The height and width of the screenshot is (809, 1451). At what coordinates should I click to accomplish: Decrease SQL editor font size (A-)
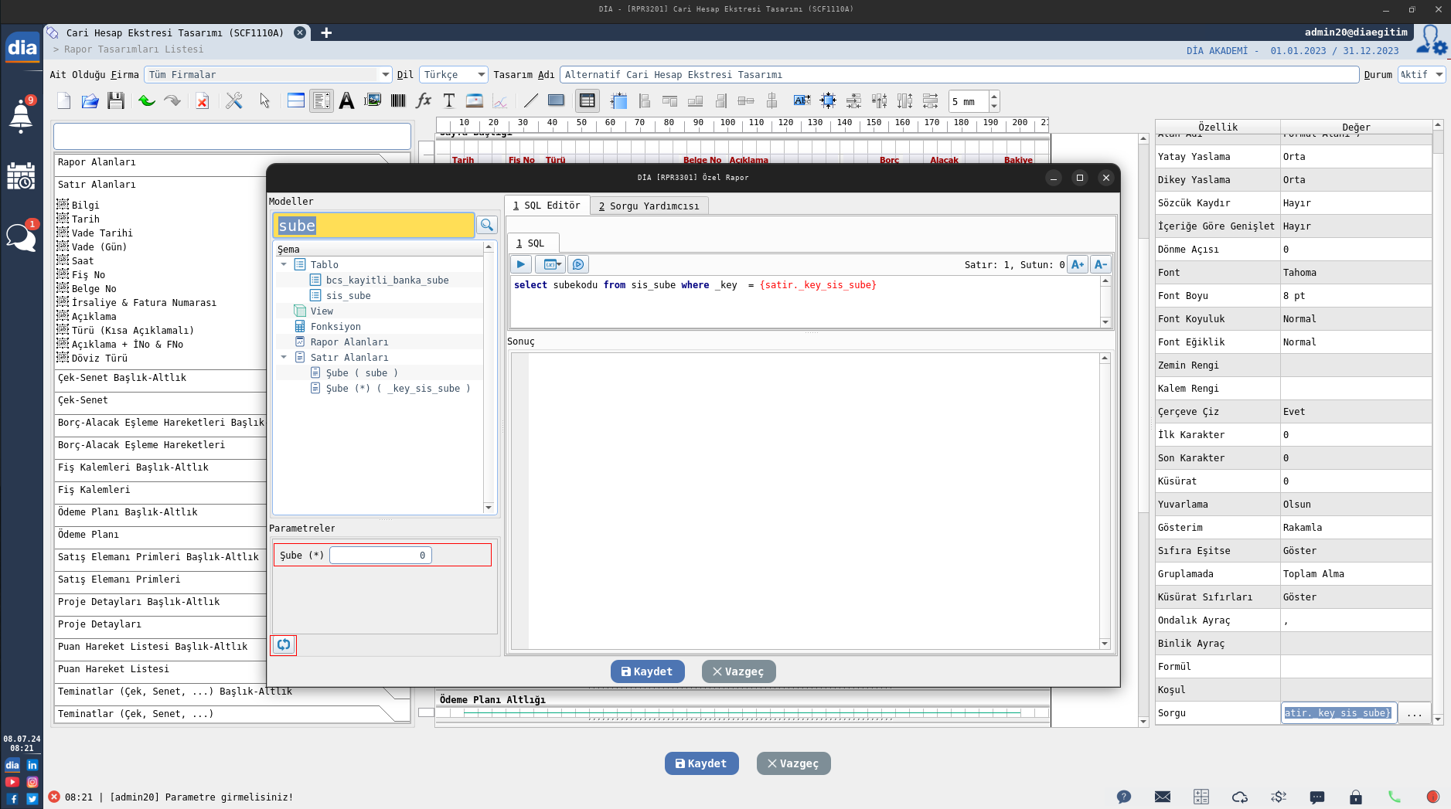point(1101,264)
